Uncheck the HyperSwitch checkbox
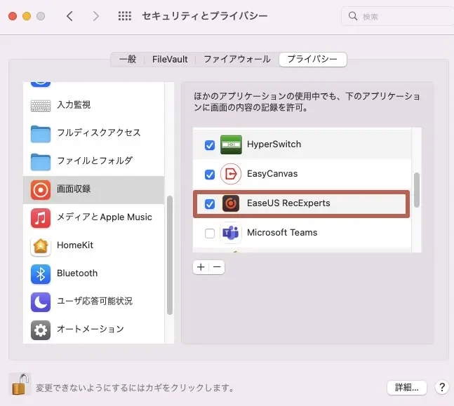 [x=209, y=145]
